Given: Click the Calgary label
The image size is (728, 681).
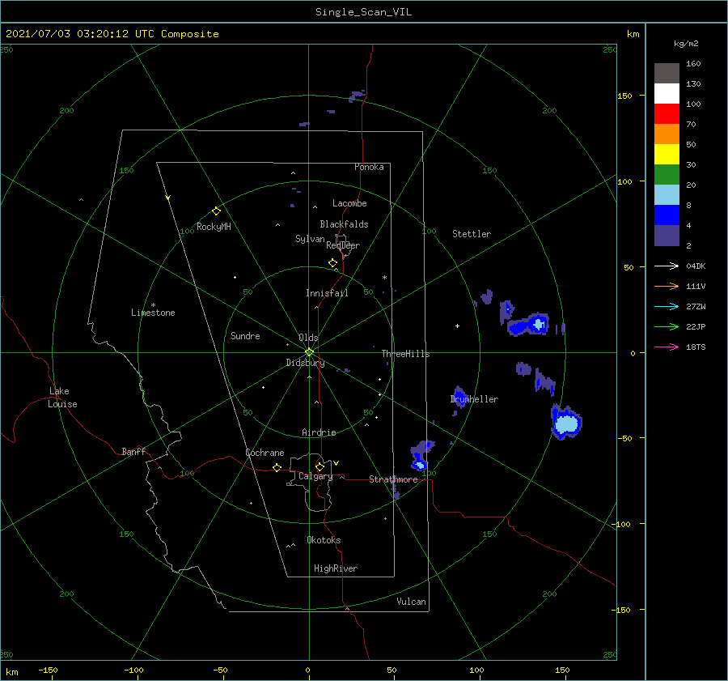Looking at the screenshot, I should (x=315, y=476).
